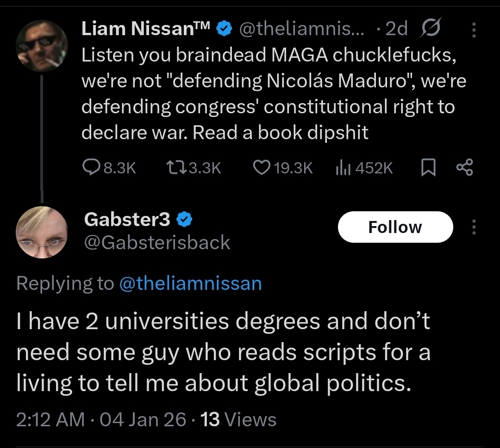
Task: Open Gabster3's profile picture
Action: (x=42, y=232)
